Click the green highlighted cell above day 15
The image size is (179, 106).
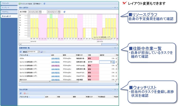pyautogui.click(x=51, y=16)
